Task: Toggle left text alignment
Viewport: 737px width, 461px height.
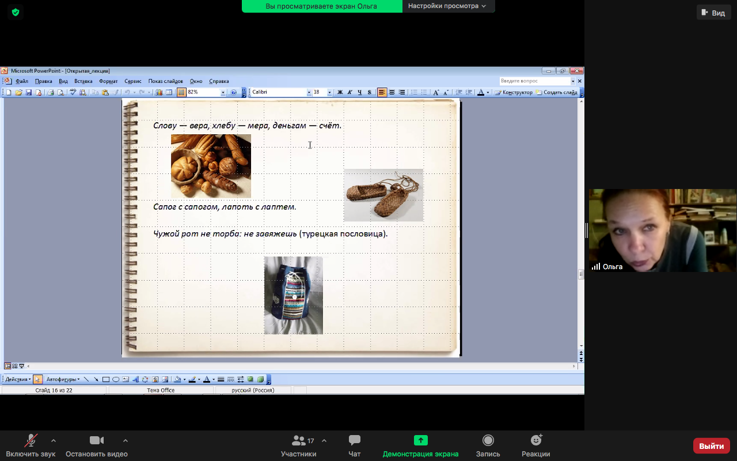Action: coord(382,92)
